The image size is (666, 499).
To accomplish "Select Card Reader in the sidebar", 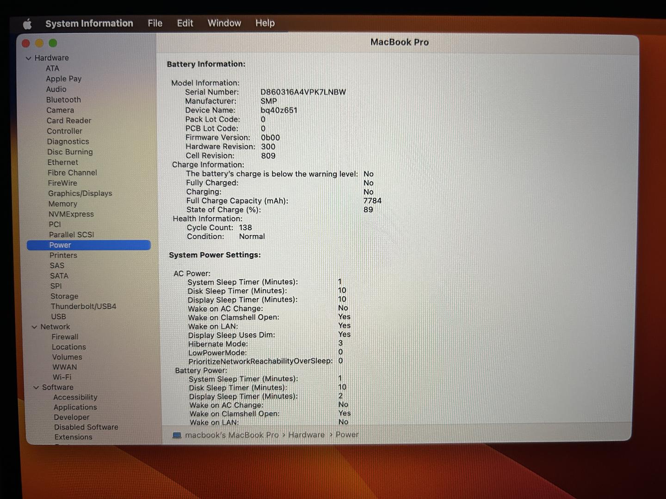I will (69, 121).
